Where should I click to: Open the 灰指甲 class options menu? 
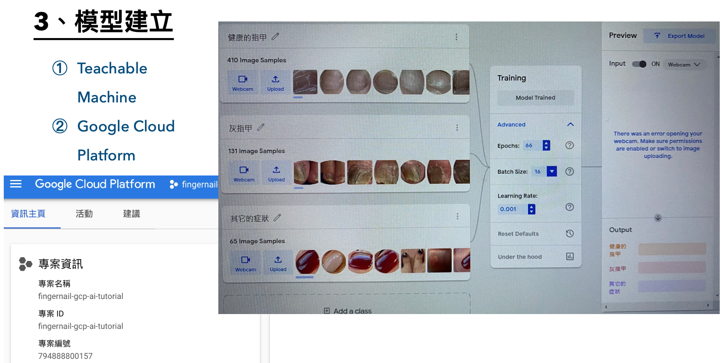coord(457,128)
